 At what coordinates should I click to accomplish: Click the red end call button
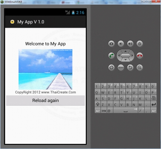(x=139, y=55)
